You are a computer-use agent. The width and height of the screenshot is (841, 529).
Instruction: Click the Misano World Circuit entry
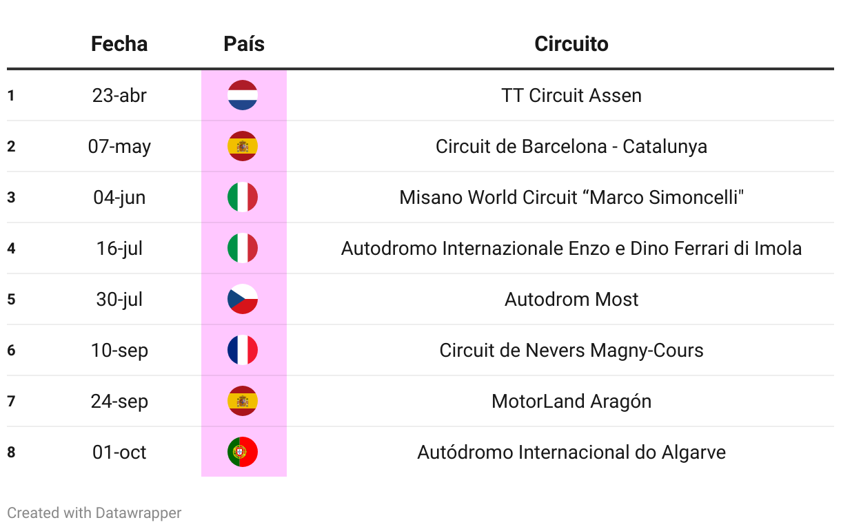[x=571, y=197]
